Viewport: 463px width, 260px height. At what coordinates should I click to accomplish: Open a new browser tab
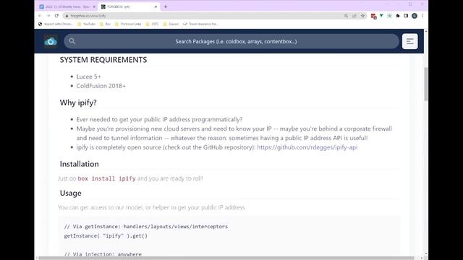pos(166,6)
